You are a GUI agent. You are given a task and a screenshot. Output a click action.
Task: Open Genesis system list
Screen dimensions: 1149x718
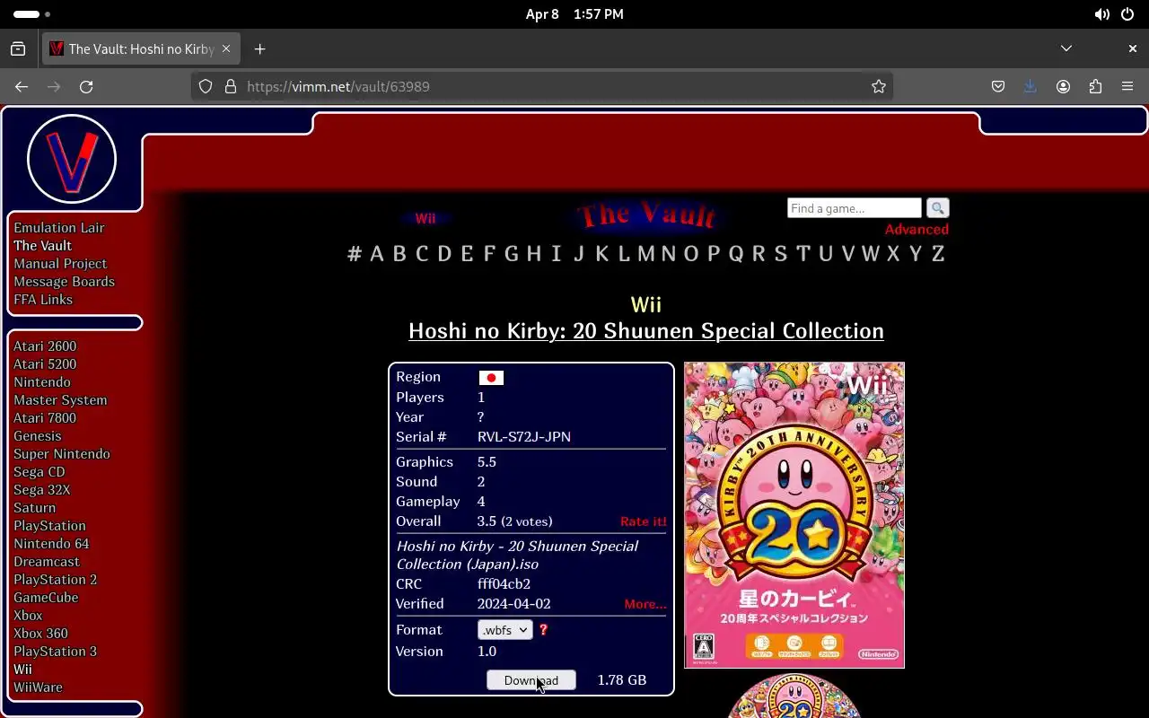pos(38,436)
